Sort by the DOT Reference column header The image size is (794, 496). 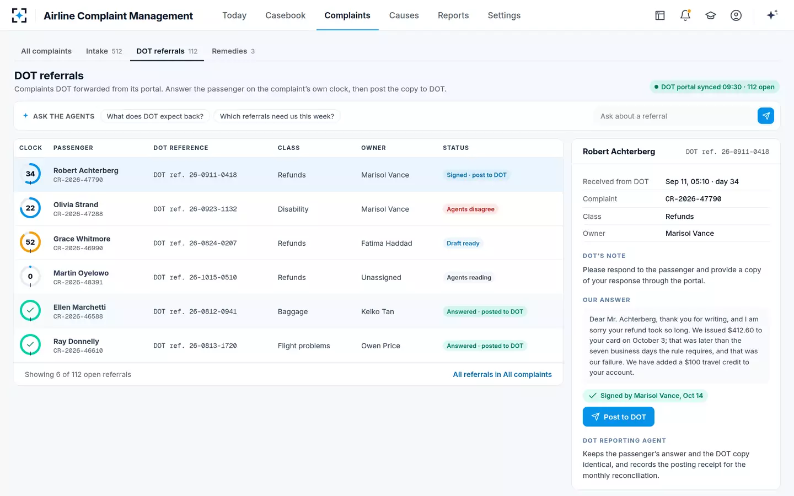coord(181,148)
